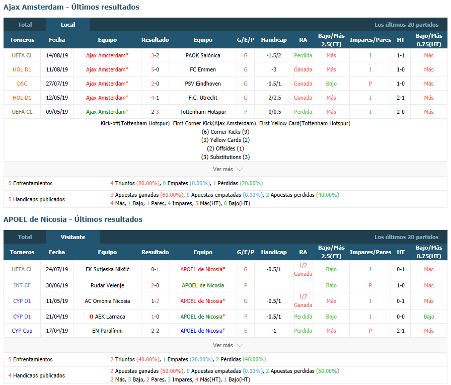Click the 2-2 result for EN Paralímni
Screen dimensions: 451x385
[155, 331]
